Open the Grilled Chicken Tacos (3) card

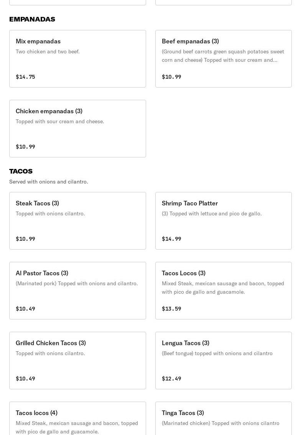[x=77, y=360]
